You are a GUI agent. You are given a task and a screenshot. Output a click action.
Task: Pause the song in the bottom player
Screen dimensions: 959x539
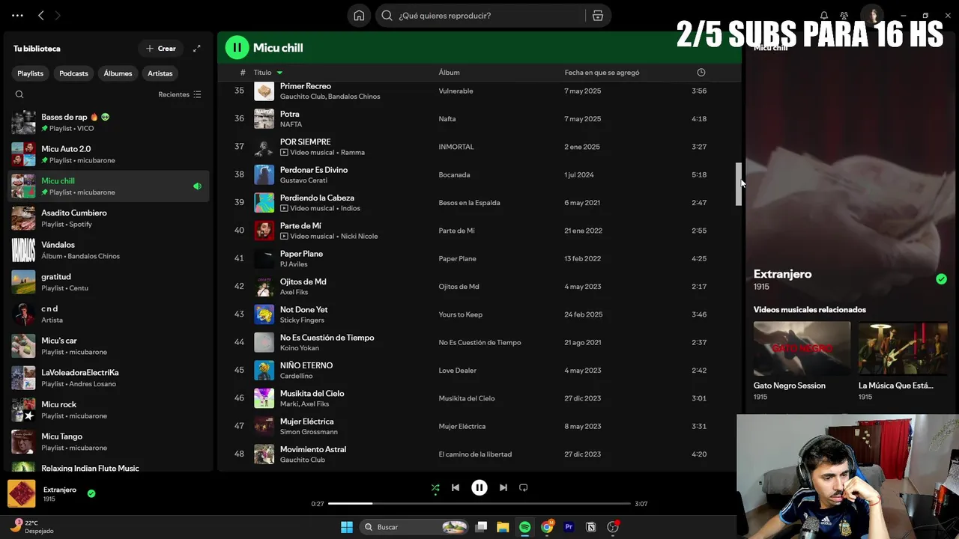click(479, 487)
